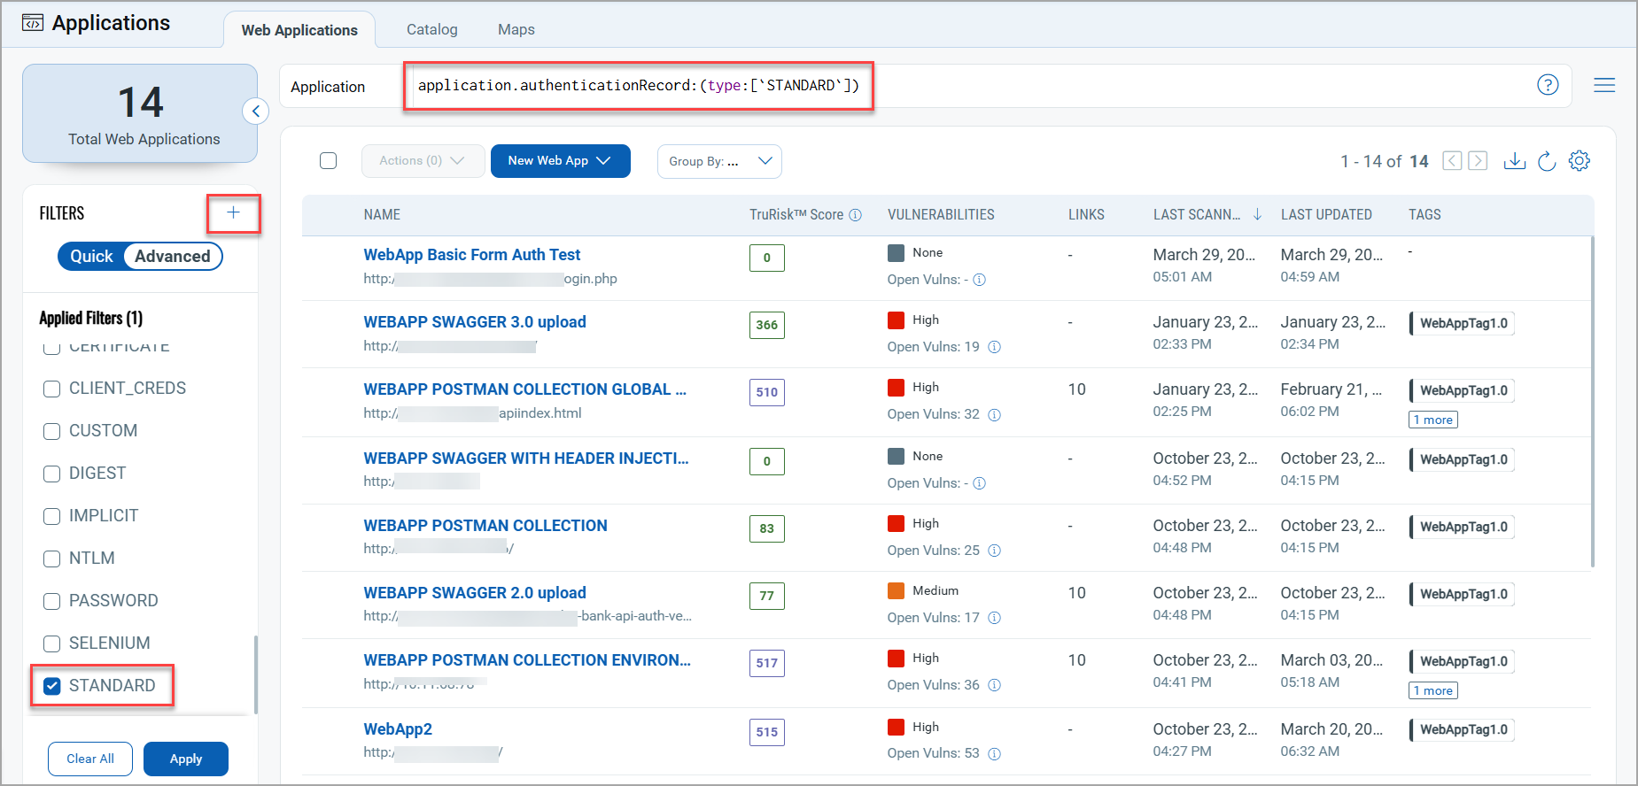
Task: Open the hamburger menu beside search bar
Action: pos(1603,85)
